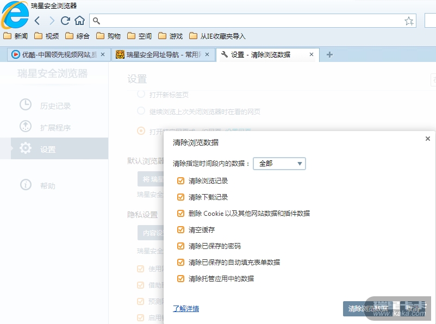The width and height of the screenshot is (436, 324).
Task: Toggle the 删除 Cookie 以及其他网站数据 checkbox
Action: (180, 213)
